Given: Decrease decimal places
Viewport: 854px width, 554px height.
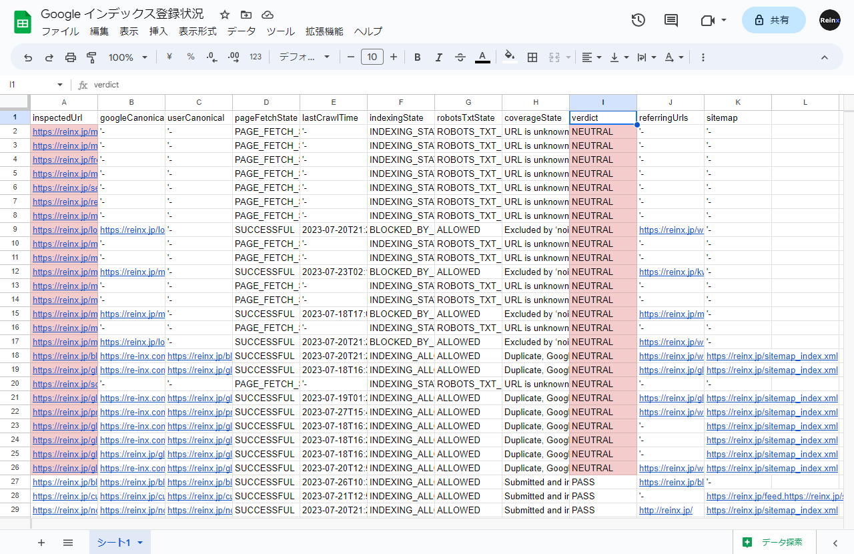Looking at the screenshot, I should (x=212, y=57).
